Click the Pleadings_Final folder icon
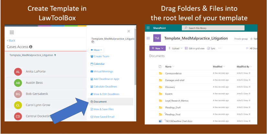 (x=161, y=114)
